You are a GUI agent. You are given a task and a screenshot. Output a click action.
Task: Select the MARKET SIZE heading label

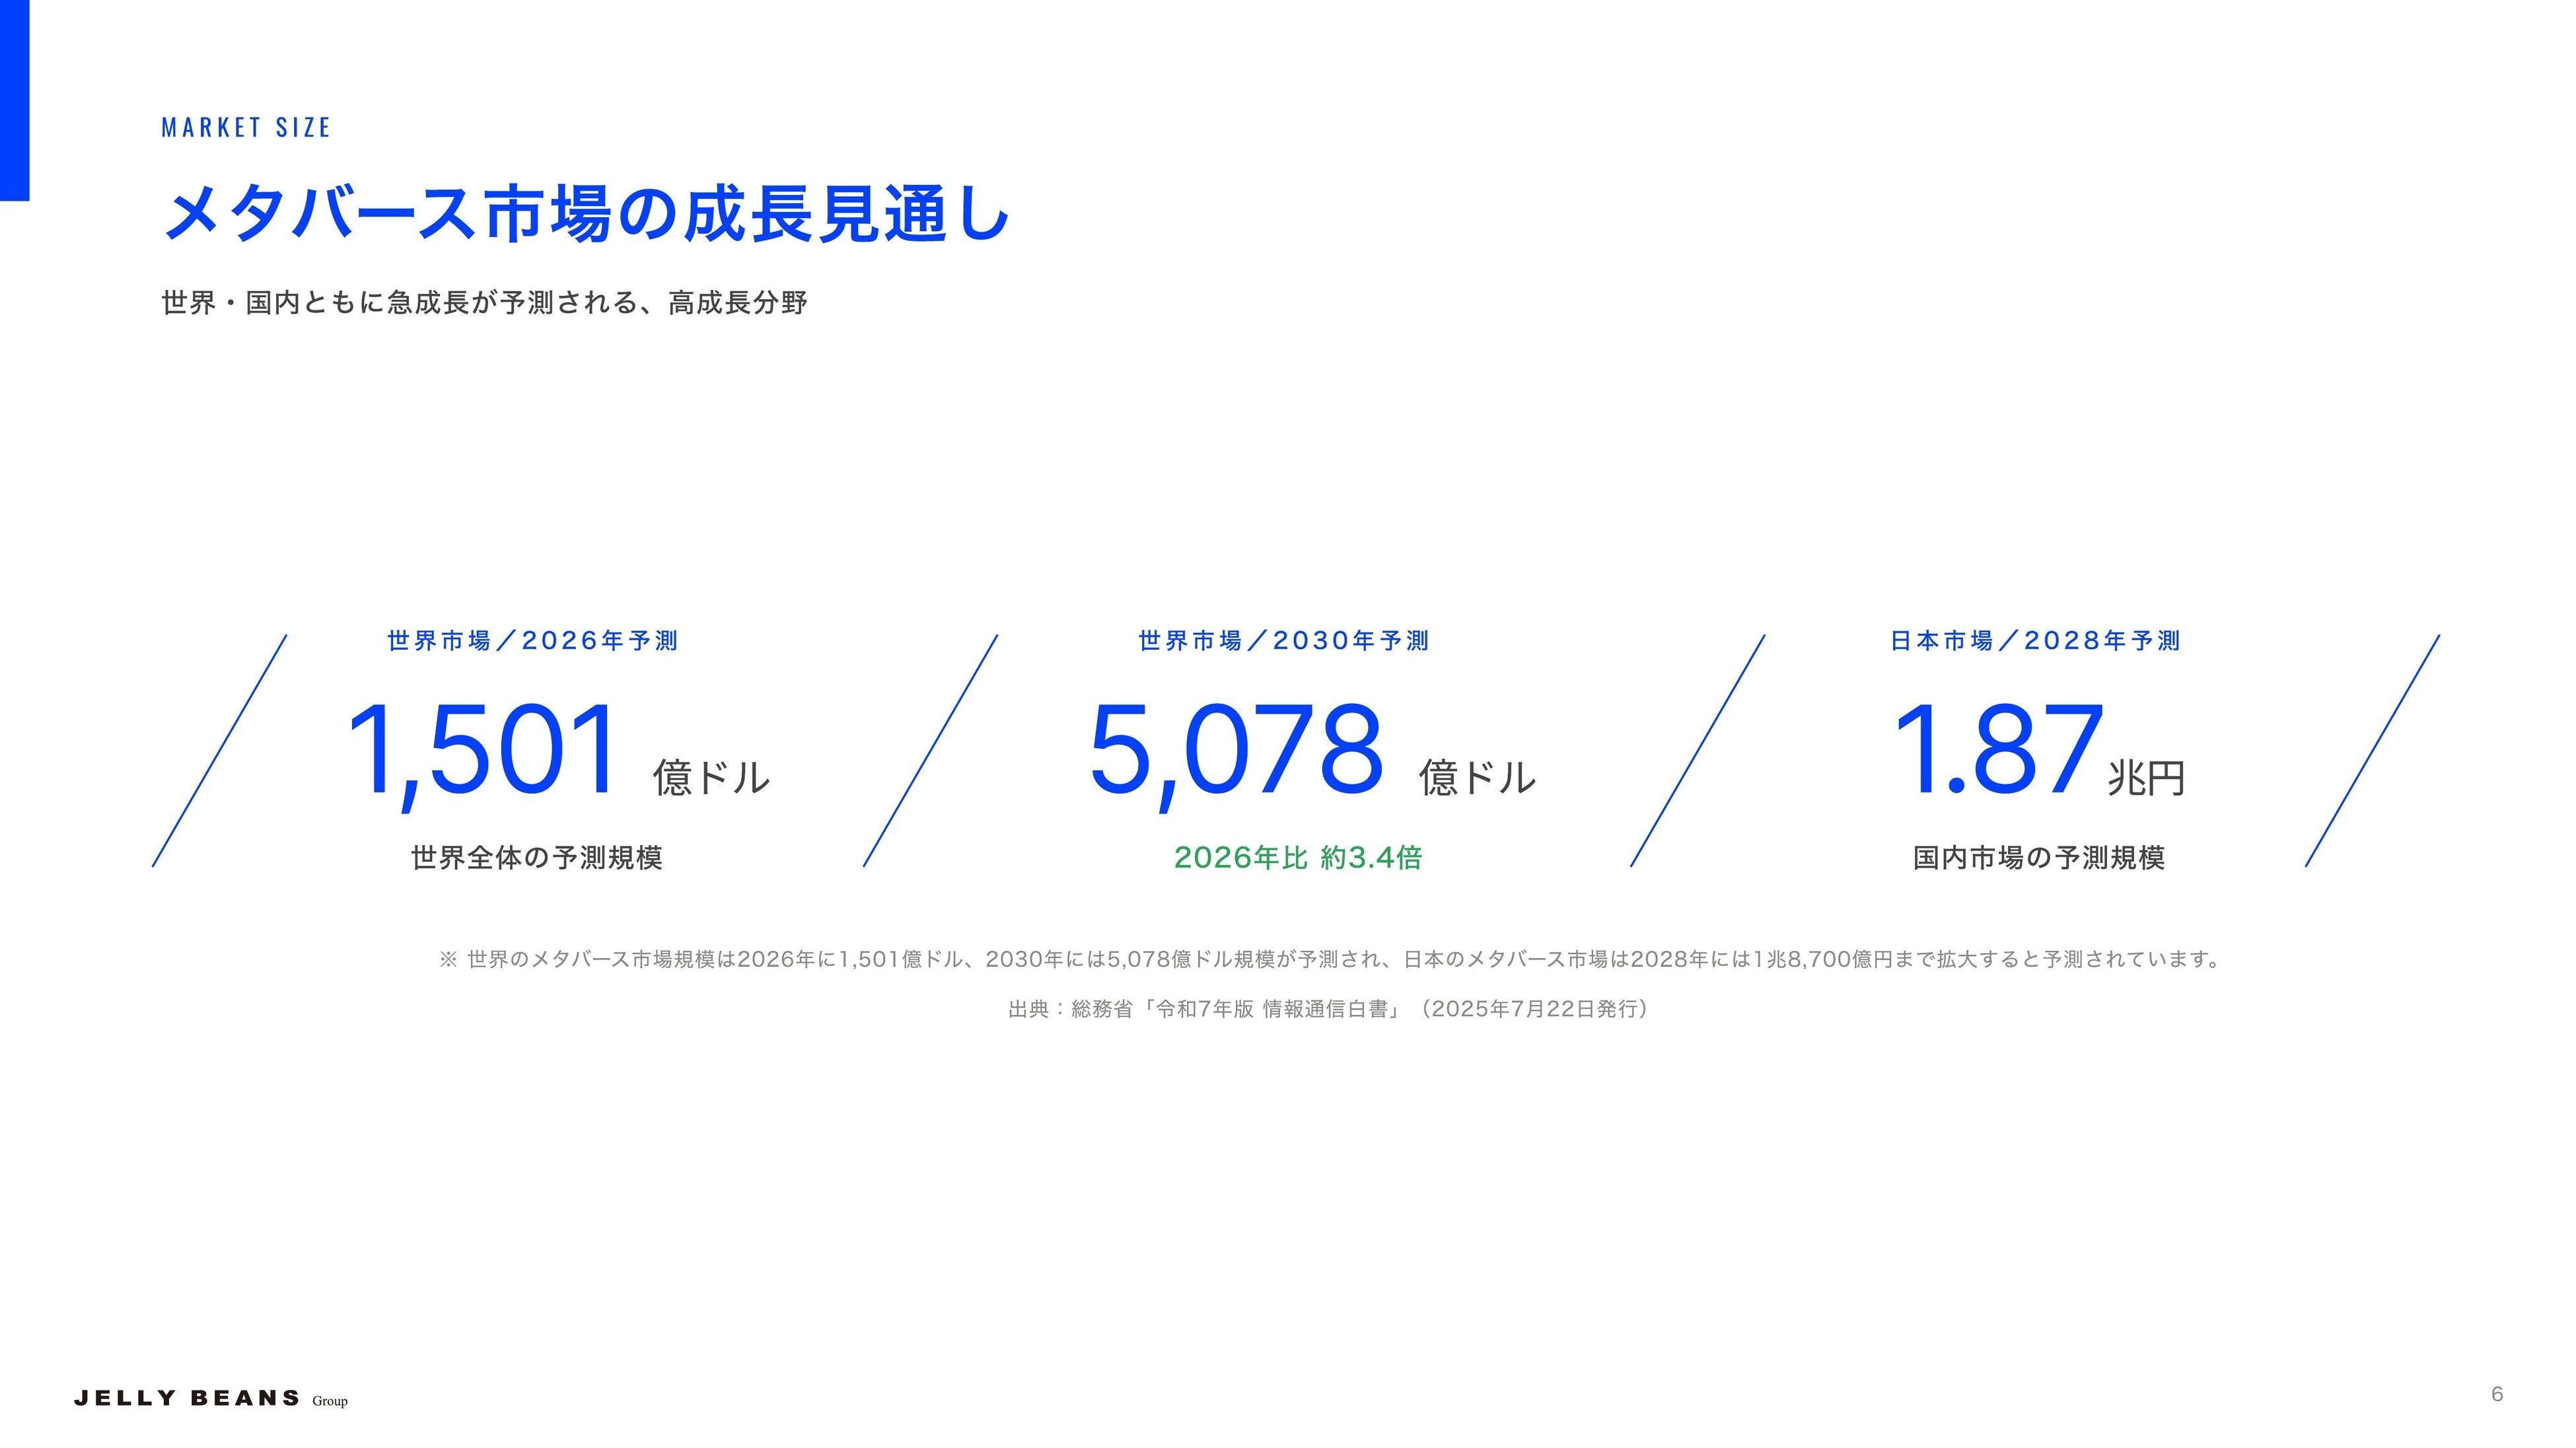tap(246, 128)
